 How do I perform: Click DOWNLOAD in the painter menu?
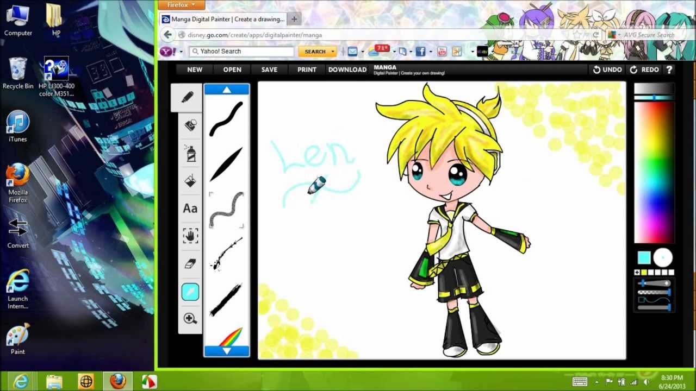point(347,70)
